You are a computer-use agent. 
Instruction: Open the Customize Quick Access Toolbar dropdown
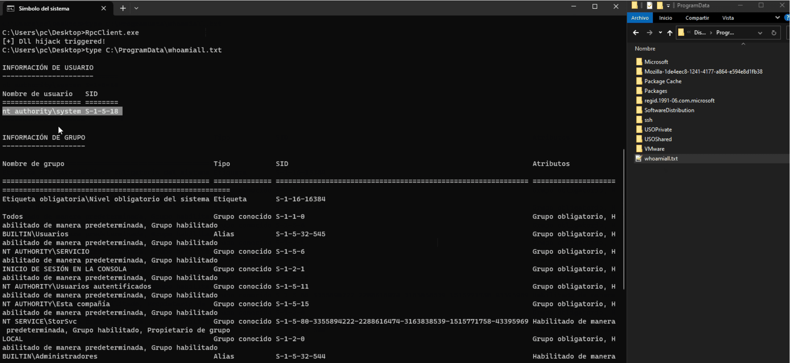pyautogui.click(x=668, y=5)
